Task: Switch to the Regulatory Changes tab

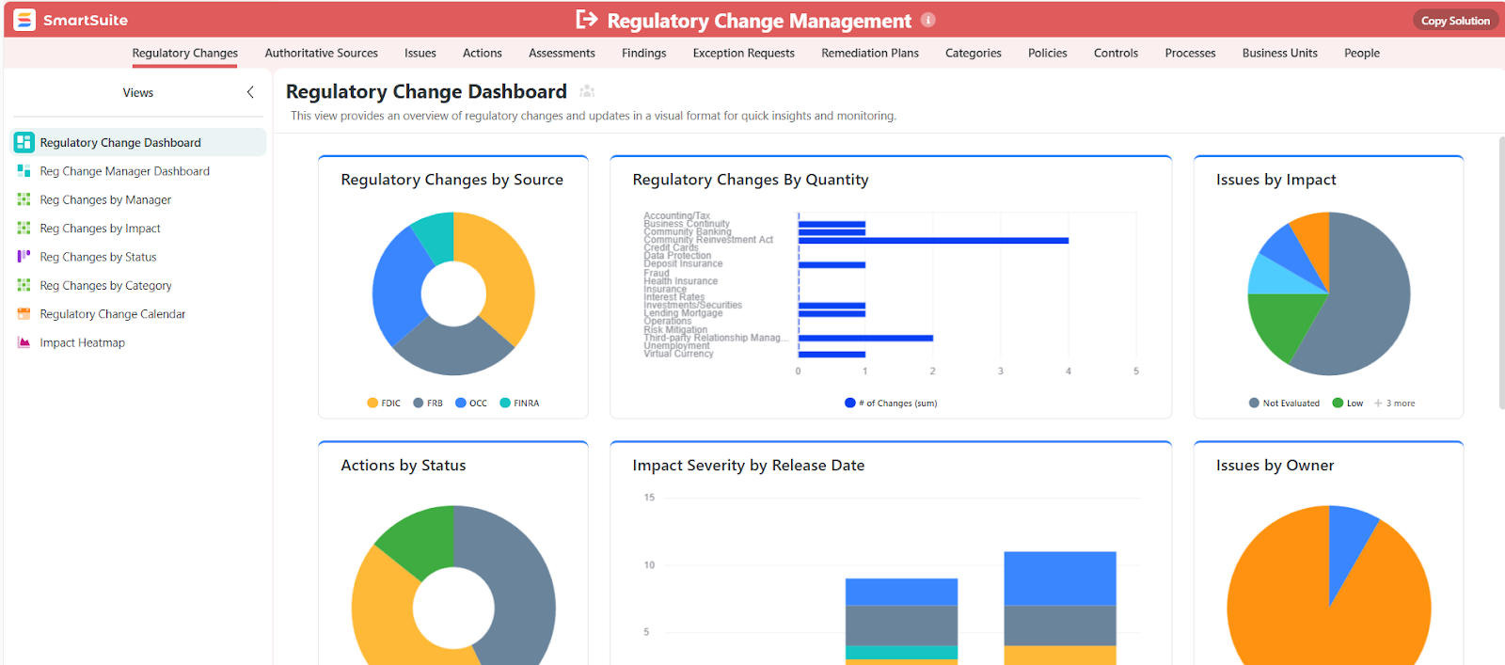Action: pos(184,53)
